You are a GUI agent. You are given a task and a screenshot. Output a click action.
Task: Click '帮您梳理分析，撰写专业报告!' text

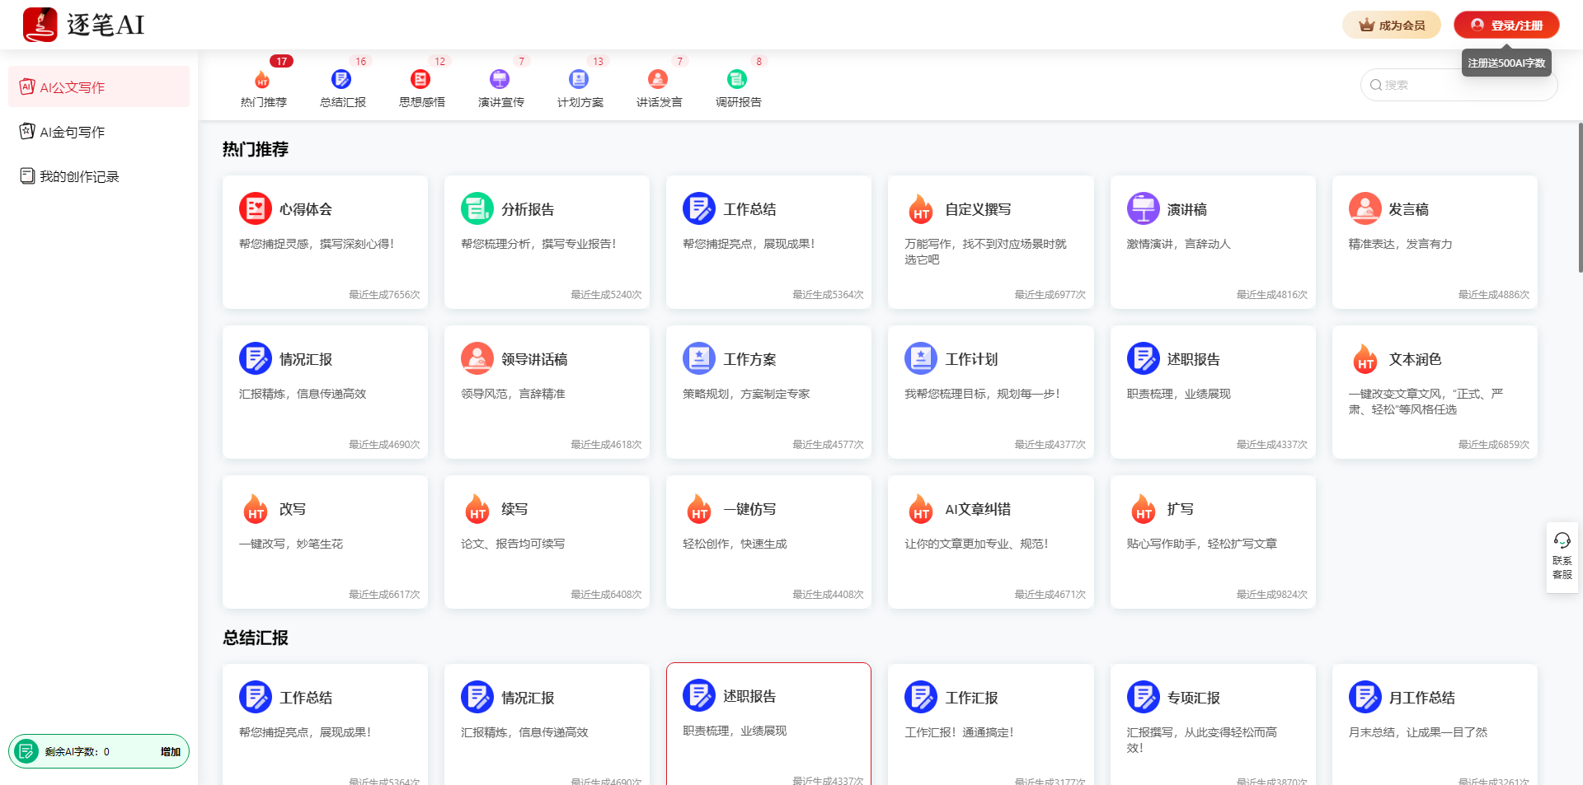pyautogui.click(x=538, y=244)
